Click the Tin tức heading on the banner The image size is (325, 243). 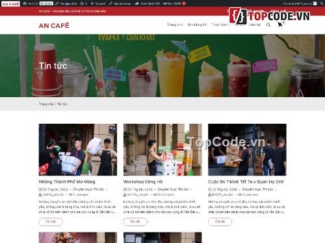pyautogui.click(x=53, y=65)
